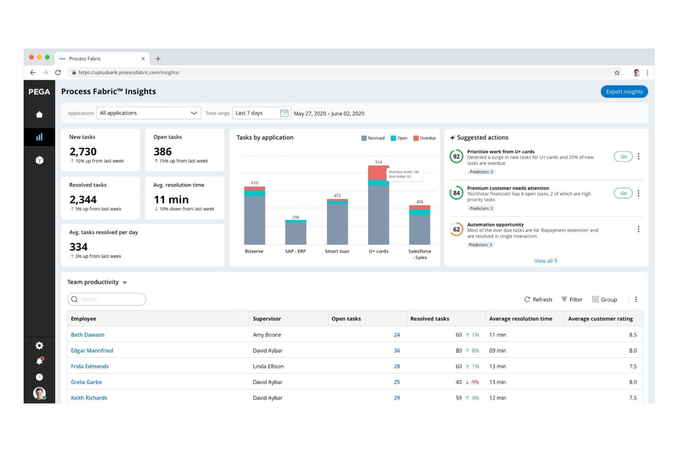Open a new browser tab with the plus
Image resolution: width=678 pixels, height=452 pixels.
click(x=158, y=59)
